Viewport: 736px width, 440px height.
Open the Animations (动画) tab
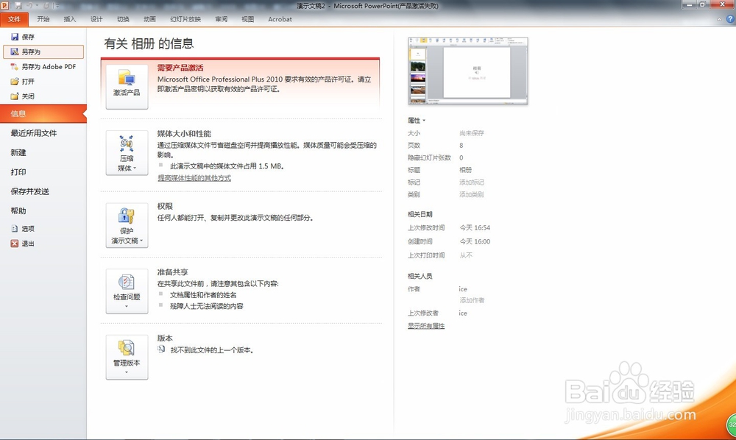point(149,19)
